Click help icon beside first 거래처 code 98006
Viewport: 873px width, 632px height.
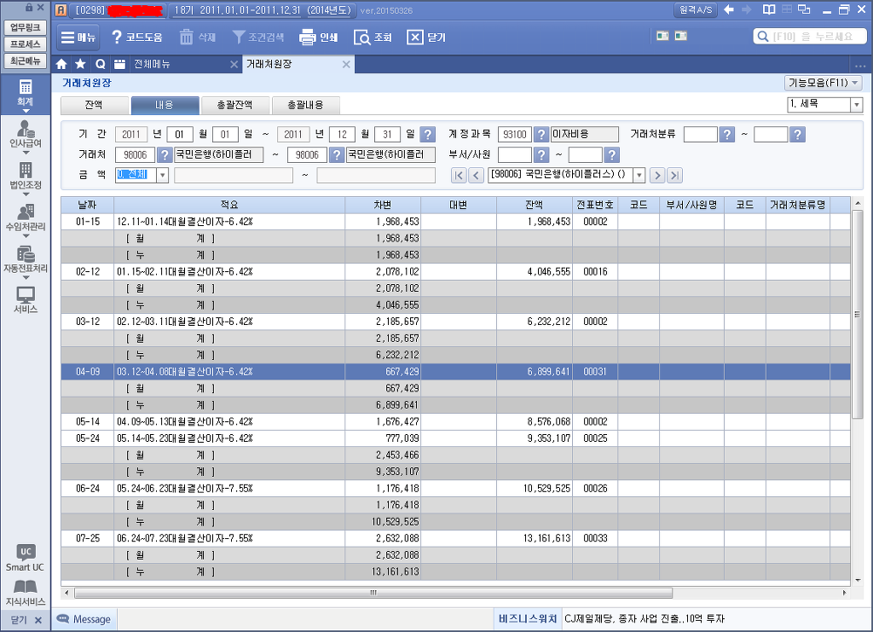(x=165, y=154)
